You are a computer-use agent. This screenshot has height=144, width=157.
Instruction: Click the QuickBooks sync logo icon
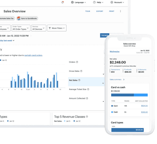(x=19, y=18)
